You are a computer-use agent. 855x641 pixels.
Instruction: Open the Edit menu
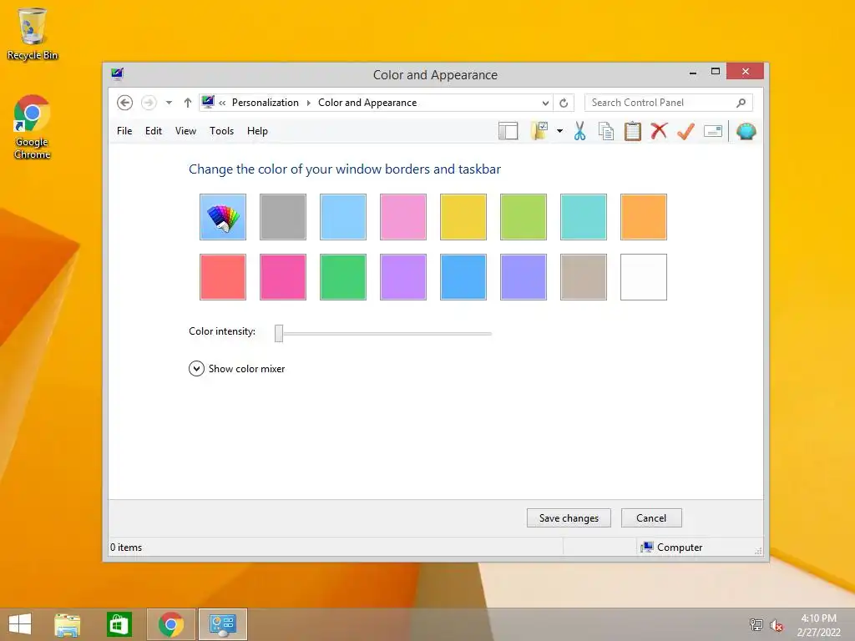pos(154,131)
